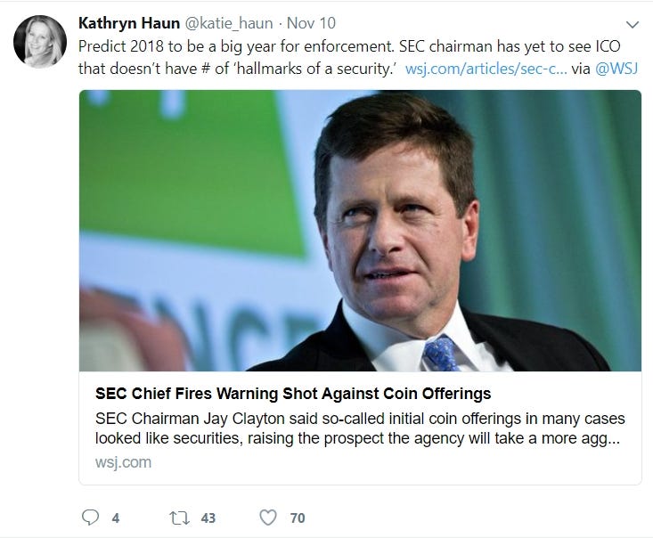Click the reply count 4
The width and height of the screenshot is (653, 538).
click(x=115, y=518)
